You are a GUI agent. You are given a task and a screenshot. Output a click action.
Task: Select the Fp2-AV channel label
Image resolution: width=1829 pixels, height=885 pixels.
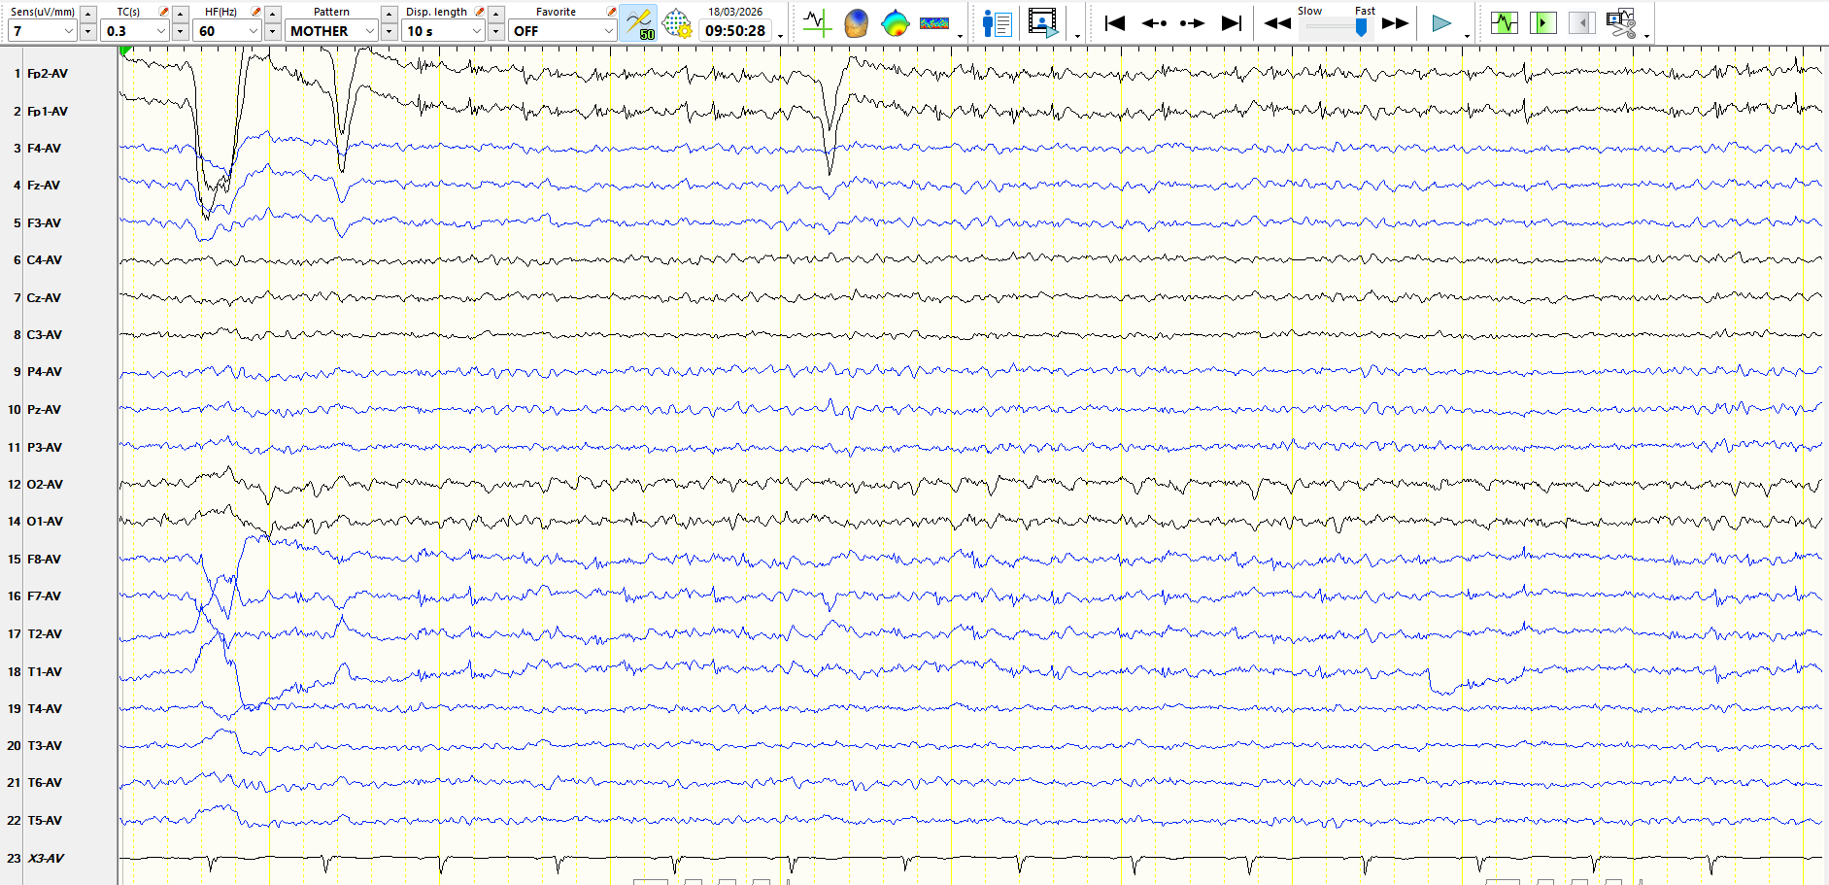(x=48, y=74)
